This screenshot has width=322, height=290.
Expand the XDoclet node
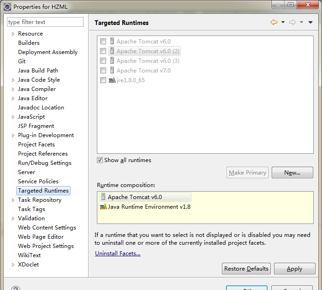[x=13, y=265]
